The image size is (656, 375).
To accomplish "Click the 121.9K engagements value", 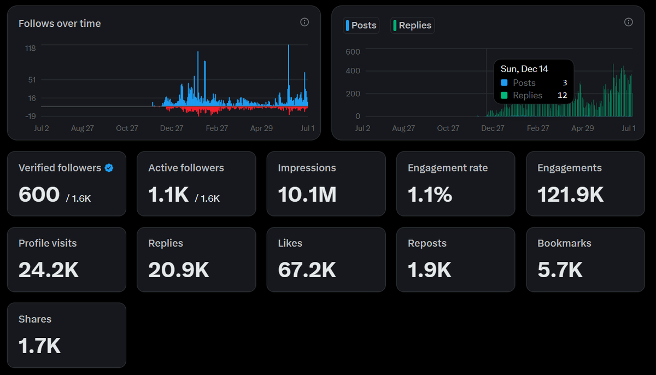I will 571,194.
